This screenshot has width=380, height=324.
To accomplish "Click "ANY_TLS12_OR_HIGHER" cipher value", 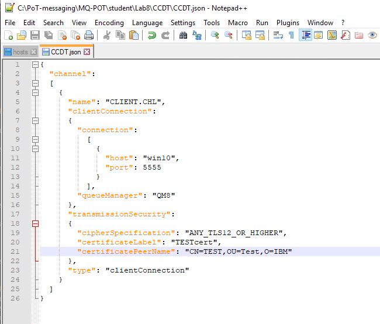I will [234, 233].
